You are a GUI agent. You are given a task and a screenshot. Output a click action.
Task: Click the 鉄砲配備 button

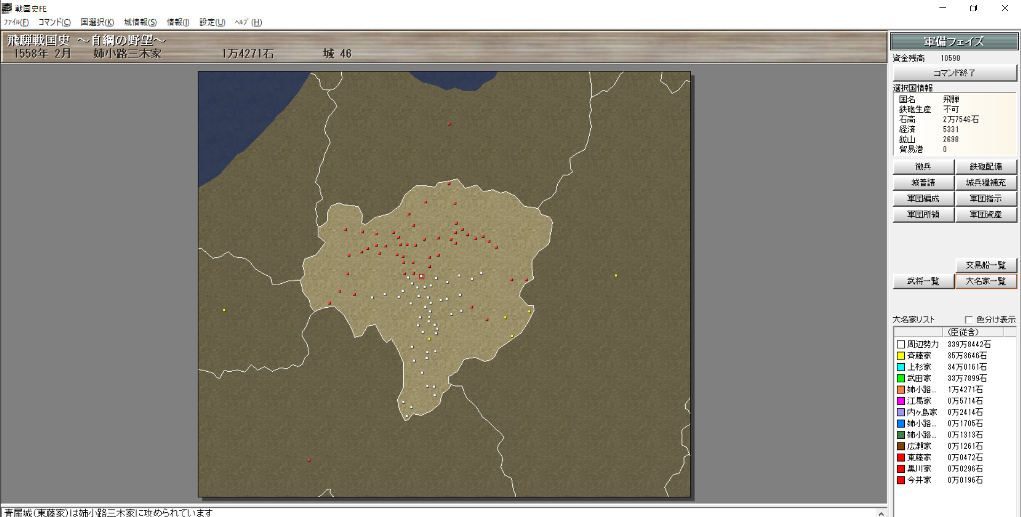coord(985,167)
